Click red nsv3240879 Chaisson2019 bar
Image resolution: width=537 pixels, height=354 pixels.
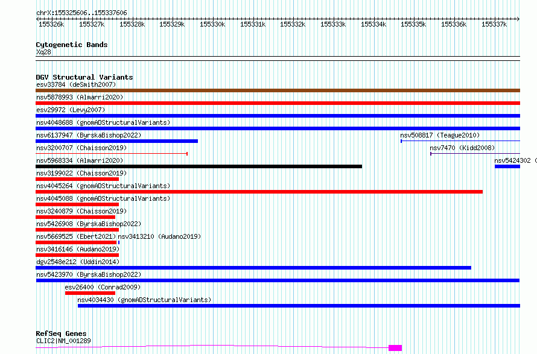click(75, 217)
